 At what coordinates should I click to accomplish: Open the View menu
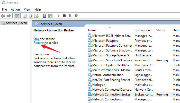pyautogui.click(x=27, y=10)
